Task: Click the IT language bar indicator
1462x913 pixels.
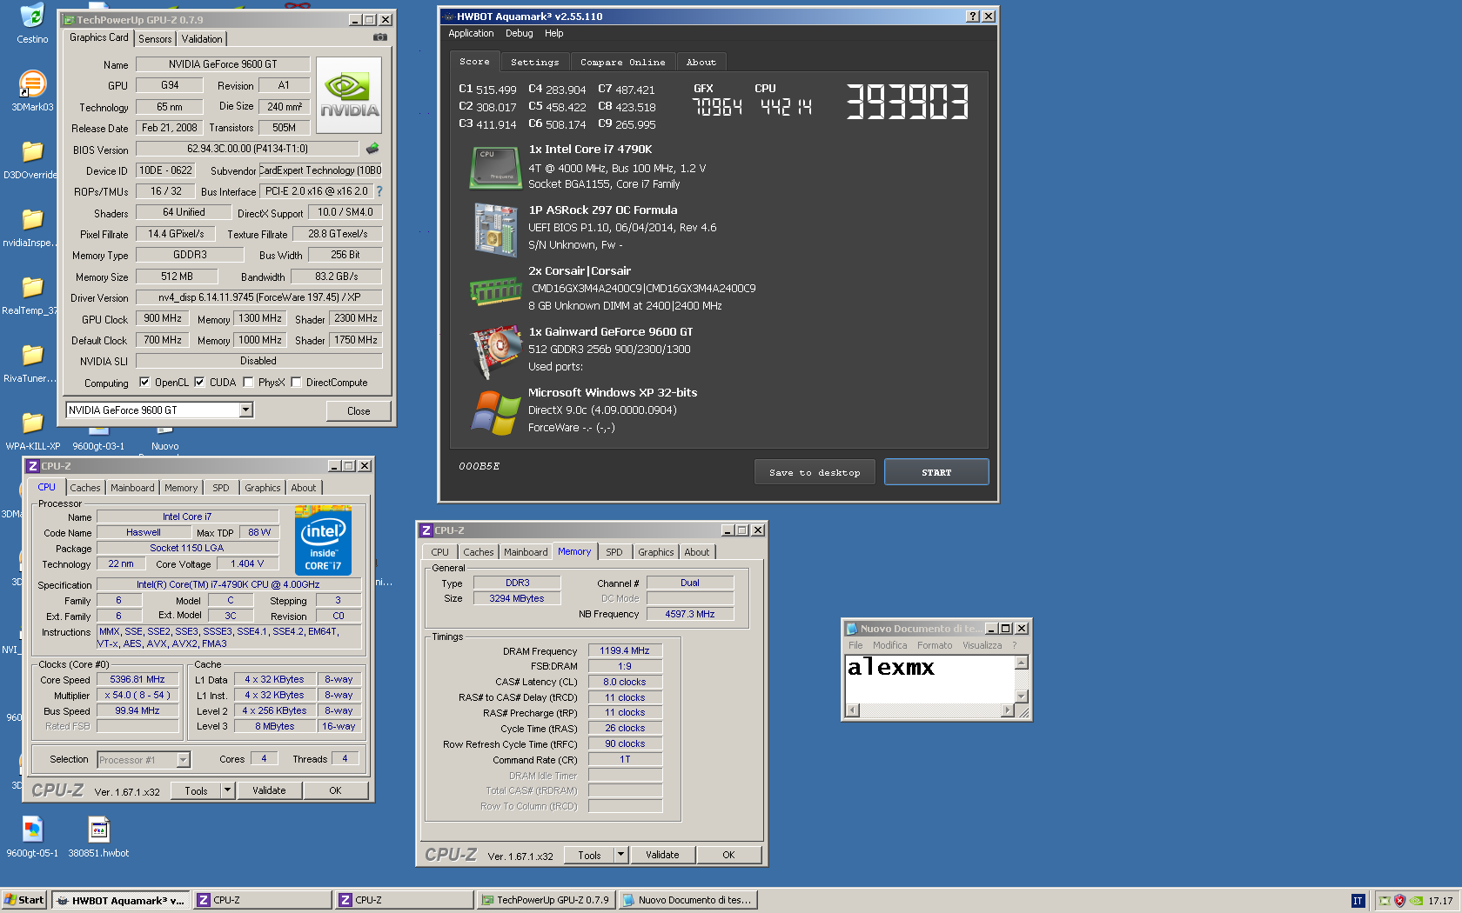Action: tap(1358, 901)
